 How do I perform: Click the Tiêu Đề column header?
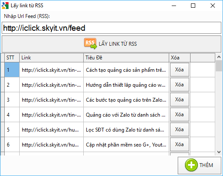[126, 58]
